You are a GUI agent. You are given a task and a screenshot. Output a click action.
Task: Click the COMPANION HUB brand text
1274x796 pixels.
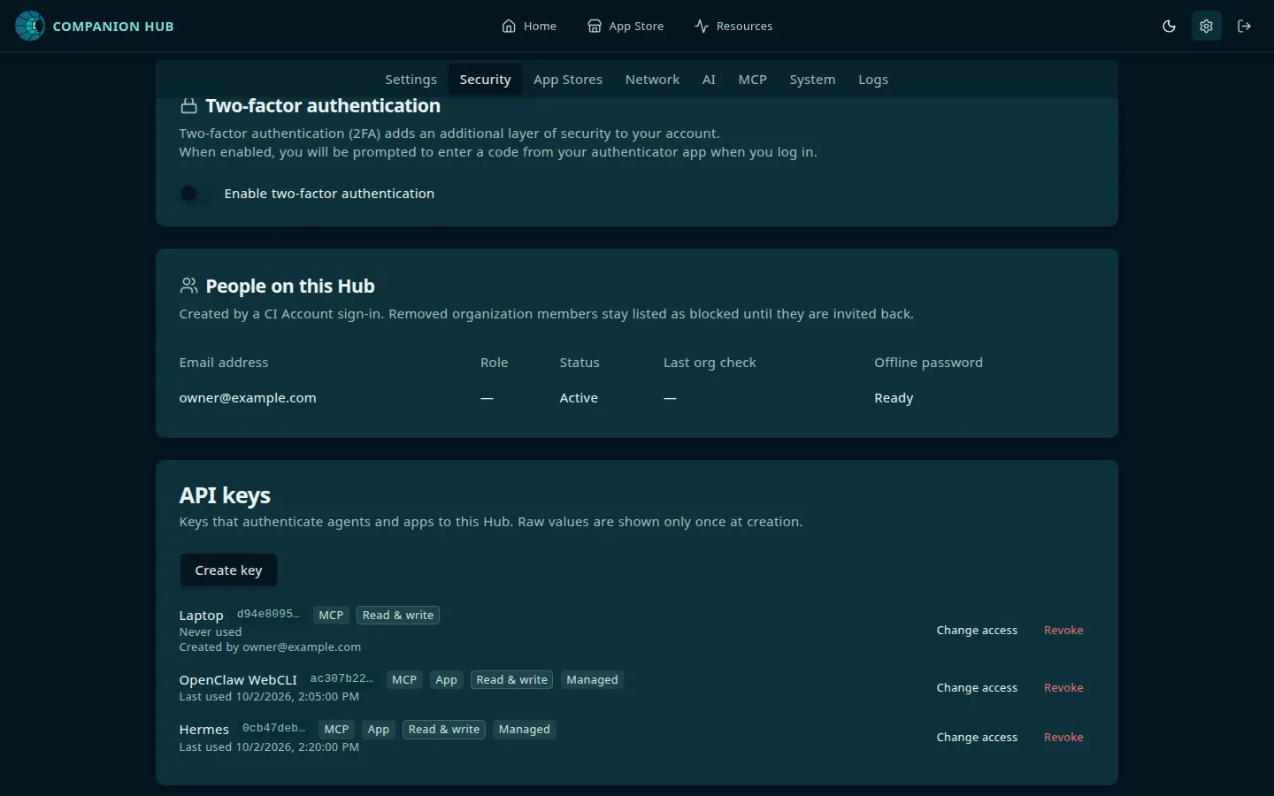click(113, 27)
